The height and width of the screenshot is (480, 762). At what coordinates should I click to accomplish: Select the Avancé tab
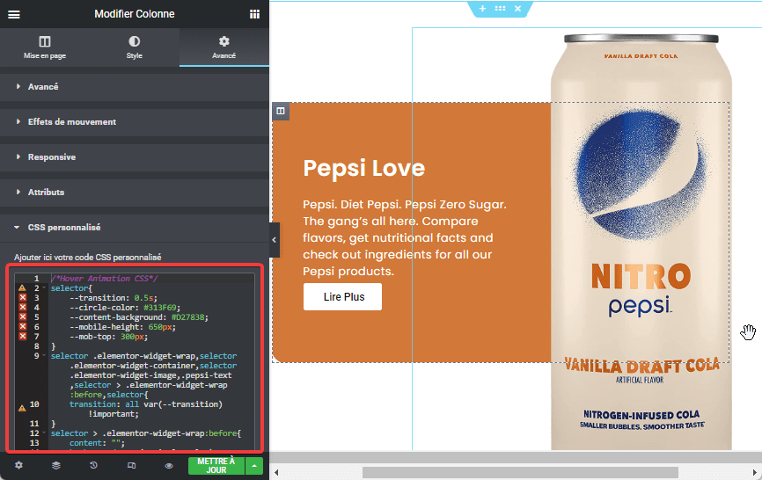point(223,47)
